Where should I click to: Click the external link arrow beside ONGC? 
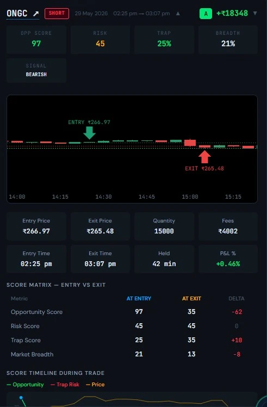36,14
